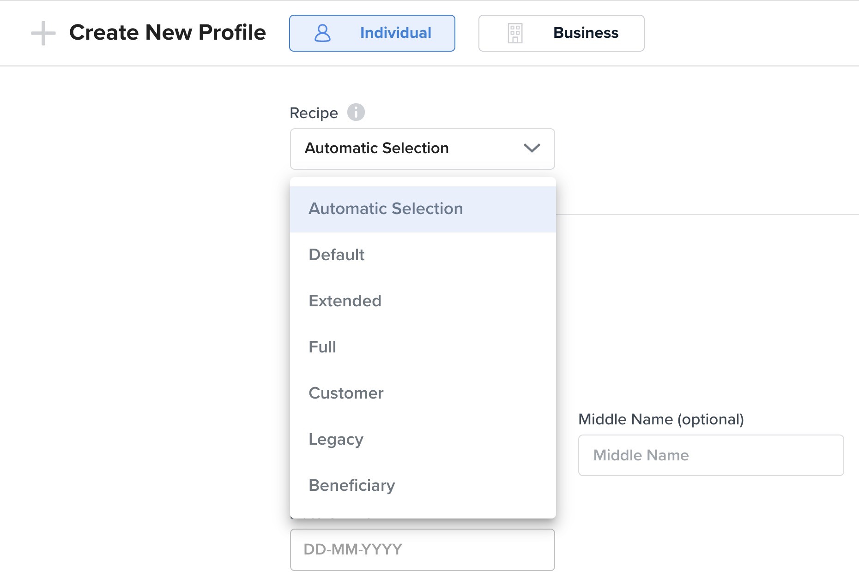This screenshot has height=584, width=859.
Task: Pick the Extended recipe option
Action: (345, 301)
